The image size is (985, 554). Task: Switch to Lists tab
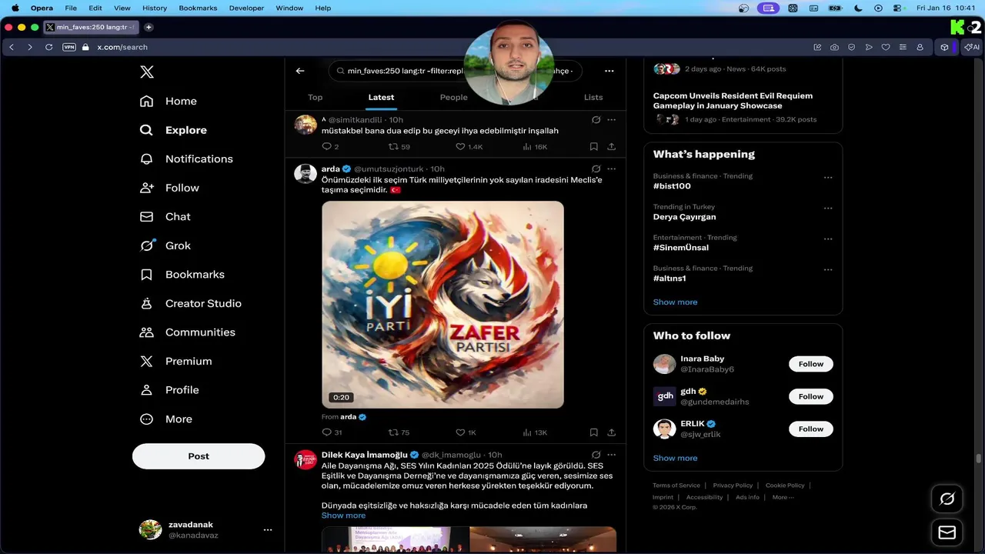(x=593, y=97)
